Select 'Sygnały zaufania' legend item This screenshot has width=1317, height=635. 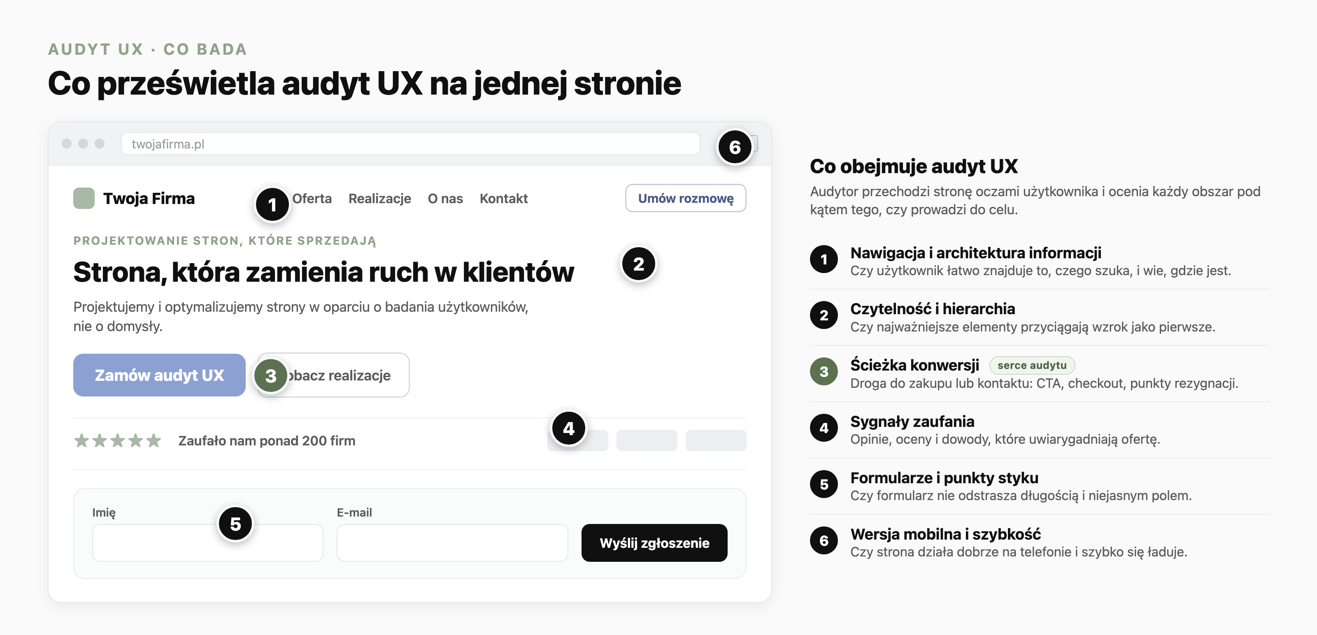pyautogui.click(x=1039, y=430)
